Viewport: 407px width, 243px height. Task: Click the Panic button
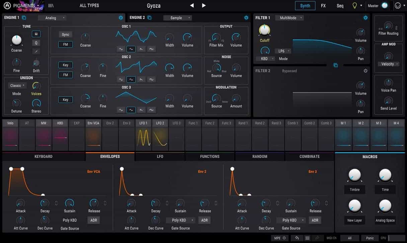click(x=370, y=238)
